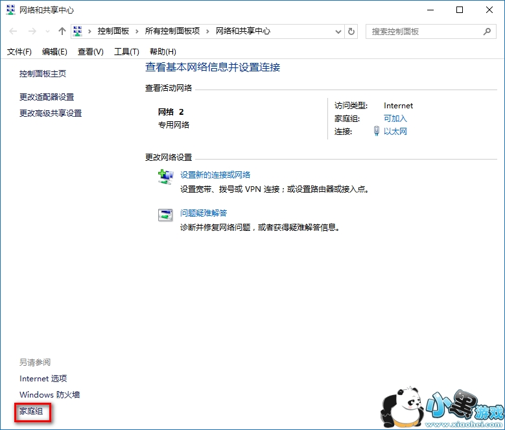Open the Windows 防火墙 link

49,394
